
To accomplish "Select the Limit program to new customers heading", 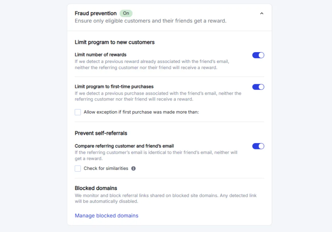I will pos(115,42).
